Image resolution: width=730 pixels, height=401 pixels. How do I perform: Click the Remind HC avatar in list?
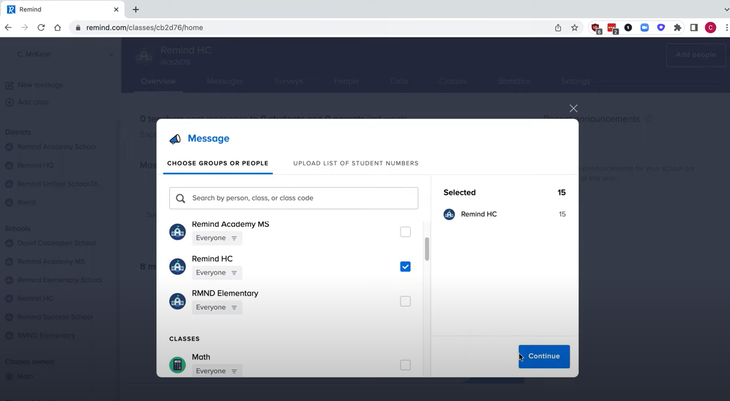point(178,266)
